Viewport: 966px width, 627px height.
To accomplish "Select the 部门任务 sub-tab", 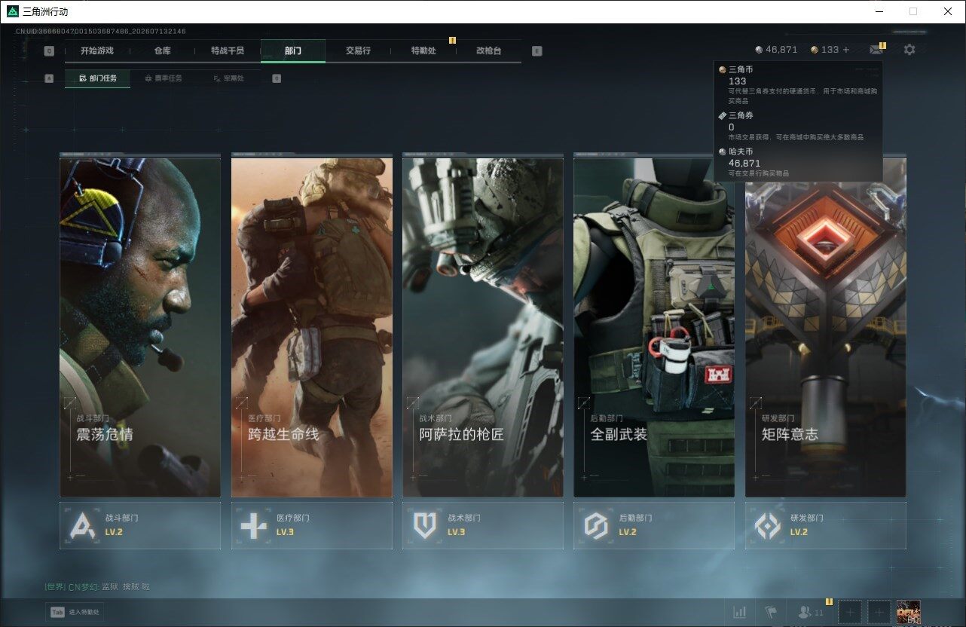I will pyautogui.click(x=97, y=78).
